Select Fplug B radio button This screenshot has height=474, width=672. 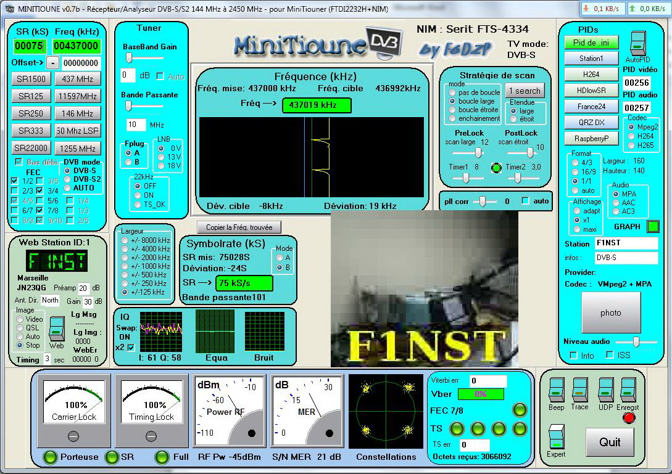coord(128,162)
